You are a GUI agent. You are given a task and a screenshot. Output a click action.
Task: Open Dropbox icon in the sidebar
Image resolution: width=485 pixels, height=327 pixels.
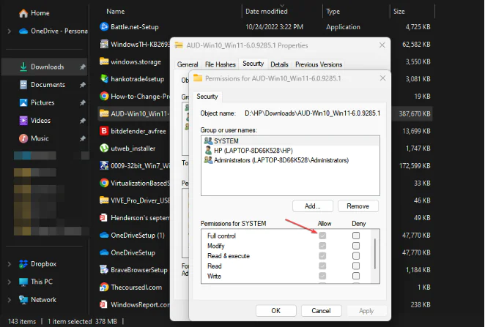(x=23, y=263)
